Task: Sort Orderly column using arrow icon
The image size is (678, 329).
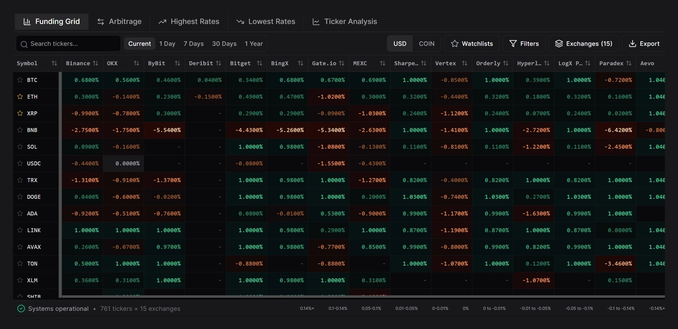Action: click(506, 63)
